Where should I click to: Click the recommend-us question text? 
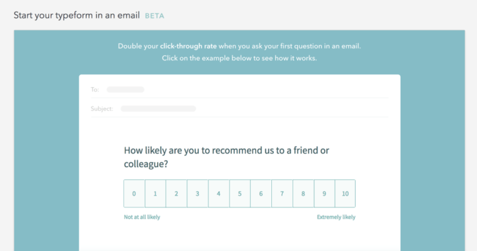point(226,157)
